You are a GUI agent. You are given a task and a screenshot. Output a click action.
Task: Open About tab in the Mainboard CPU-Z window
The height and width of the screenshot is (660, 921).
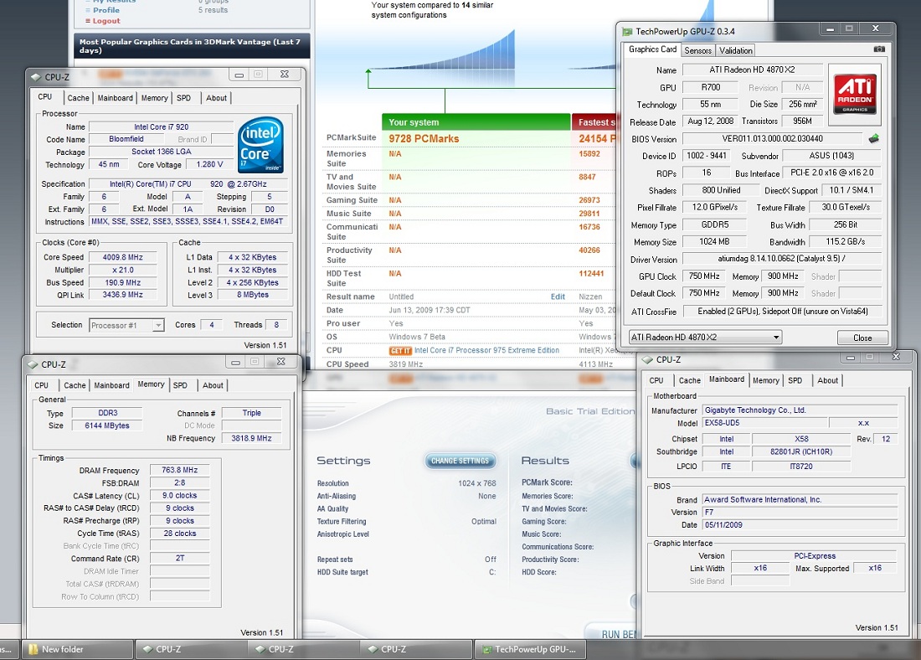[x=827, y=381]
